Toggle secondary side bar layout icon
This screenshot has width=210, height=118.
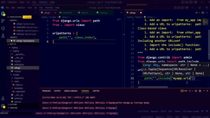click(182, 8)
